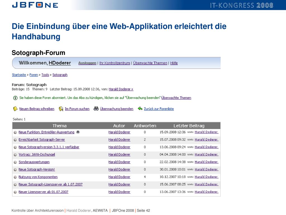The height and width of the screenshot is (215, 286).
Task: Click the Seiten: 1 page indicator
Action: [19, 119]
